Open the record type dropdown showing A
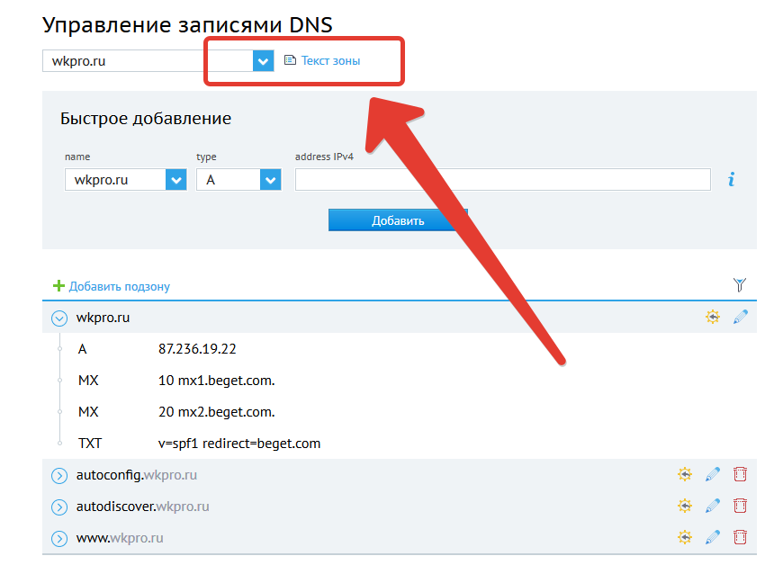Image resolution: width=774 pixels, height=574 pixels. [x=270, y=180]
